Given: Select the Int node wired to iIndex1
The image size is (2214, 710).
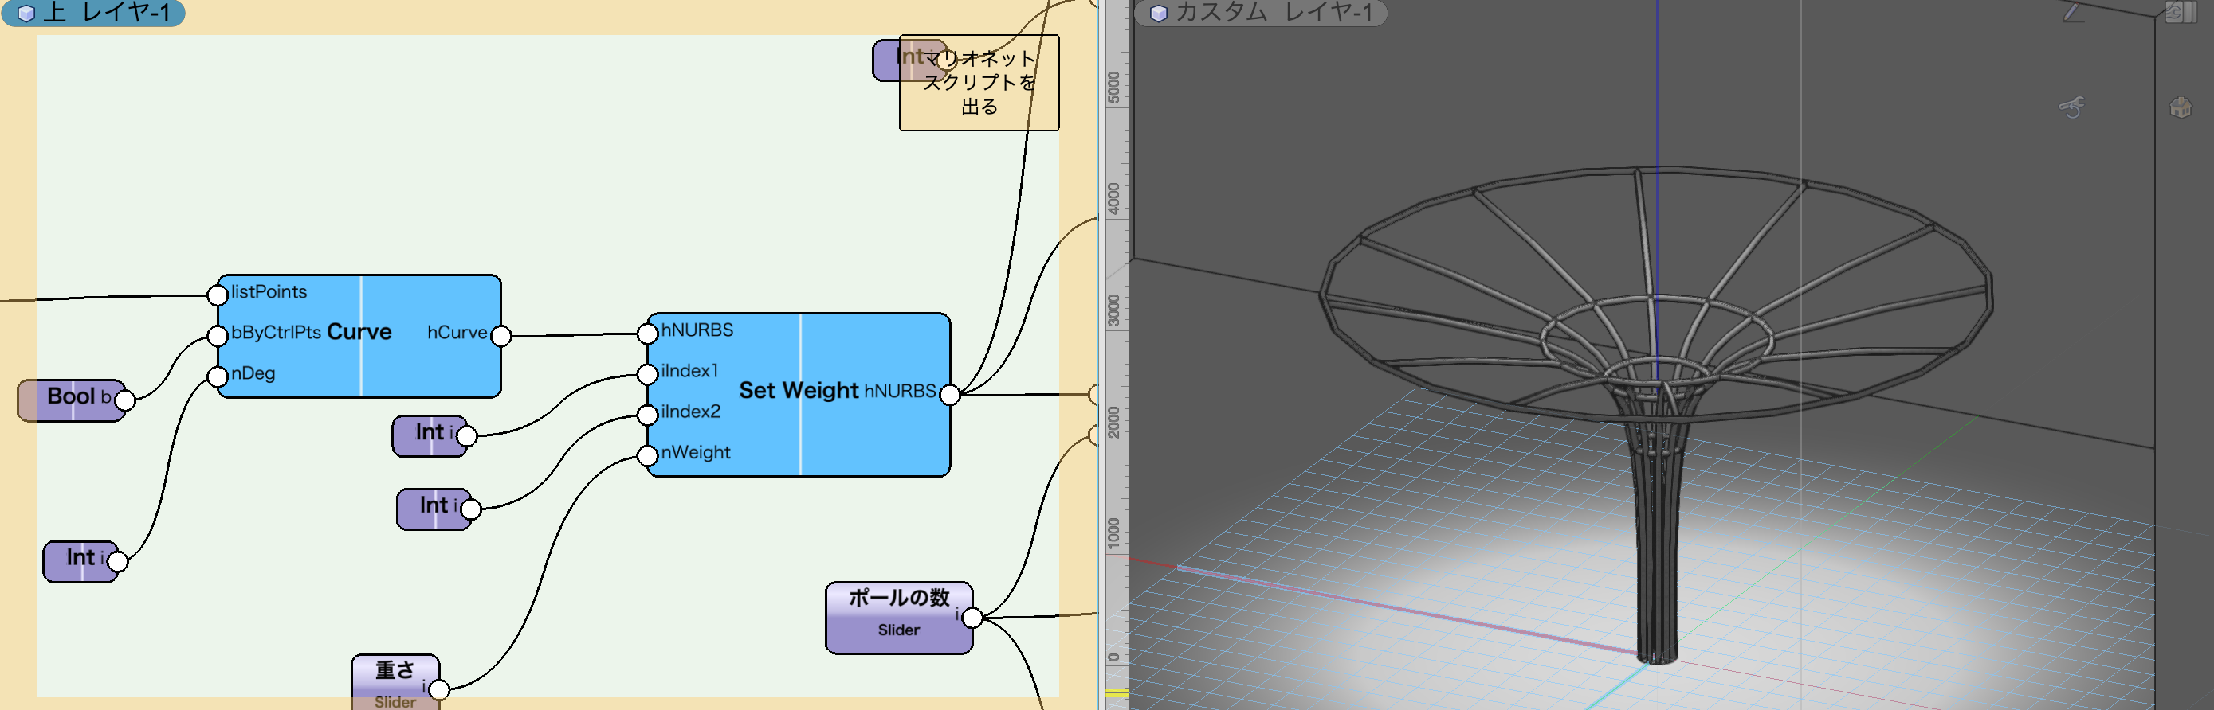Looking at the screenshot, I should tap(430, 435).
